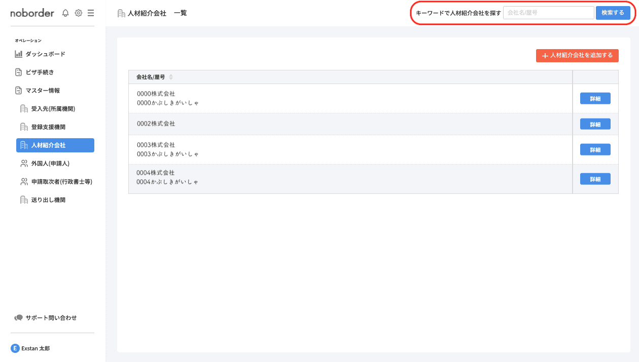Go to 受入先(所属機関) page
Image resolution: width=639 pixels, height=362 pixels.
pos(56,109)
